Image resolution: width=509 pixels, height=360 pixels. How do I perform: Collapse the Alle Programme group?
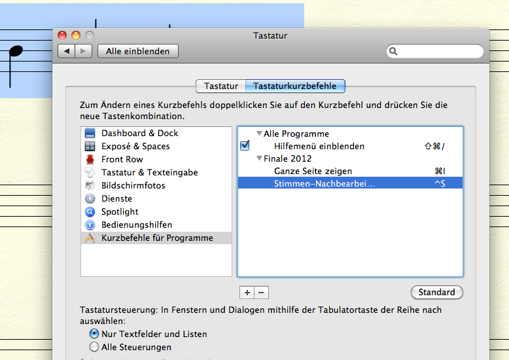[259, 134]
